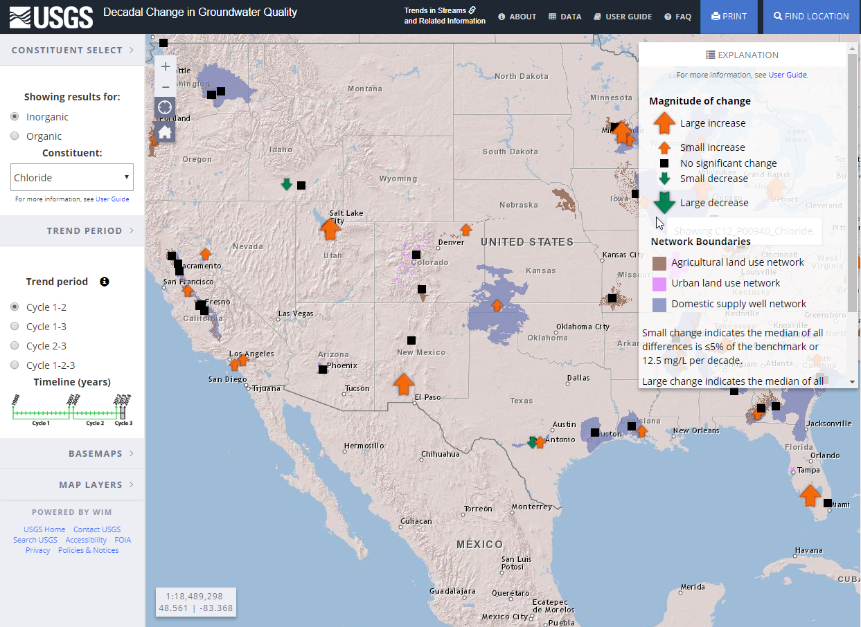Open the User Guide link under constituent dropdown
Screen dimensions: 861x627
pyautogui.click(x=112, y=199)
